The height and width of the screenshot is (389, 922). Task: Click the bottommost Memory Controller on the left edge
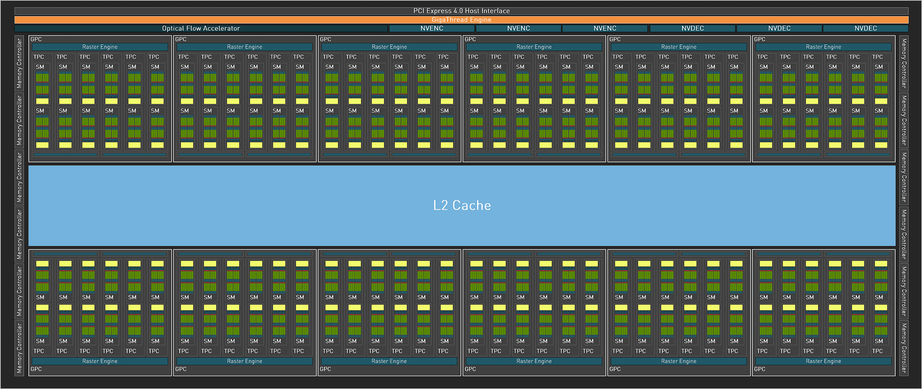[19, 348]
